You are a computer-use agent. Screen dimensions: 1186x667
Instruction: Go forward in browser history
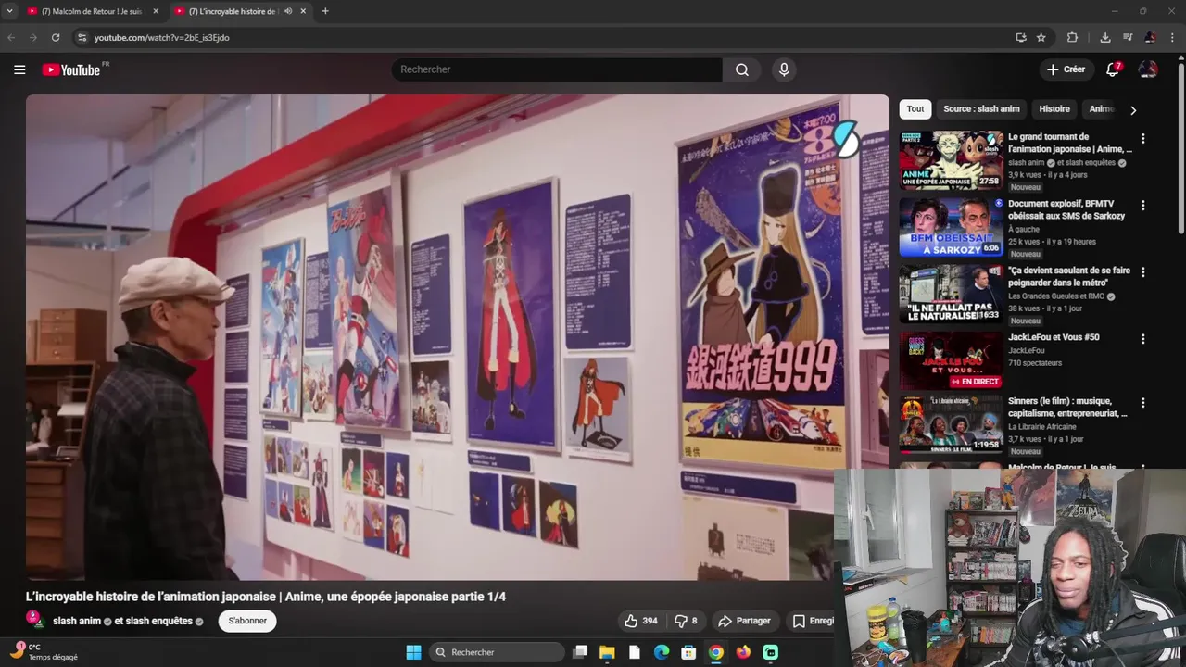point(33,38)
